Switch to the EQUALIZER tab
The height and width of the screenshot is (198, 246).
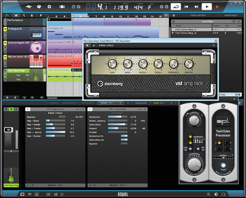coord(141,103)
